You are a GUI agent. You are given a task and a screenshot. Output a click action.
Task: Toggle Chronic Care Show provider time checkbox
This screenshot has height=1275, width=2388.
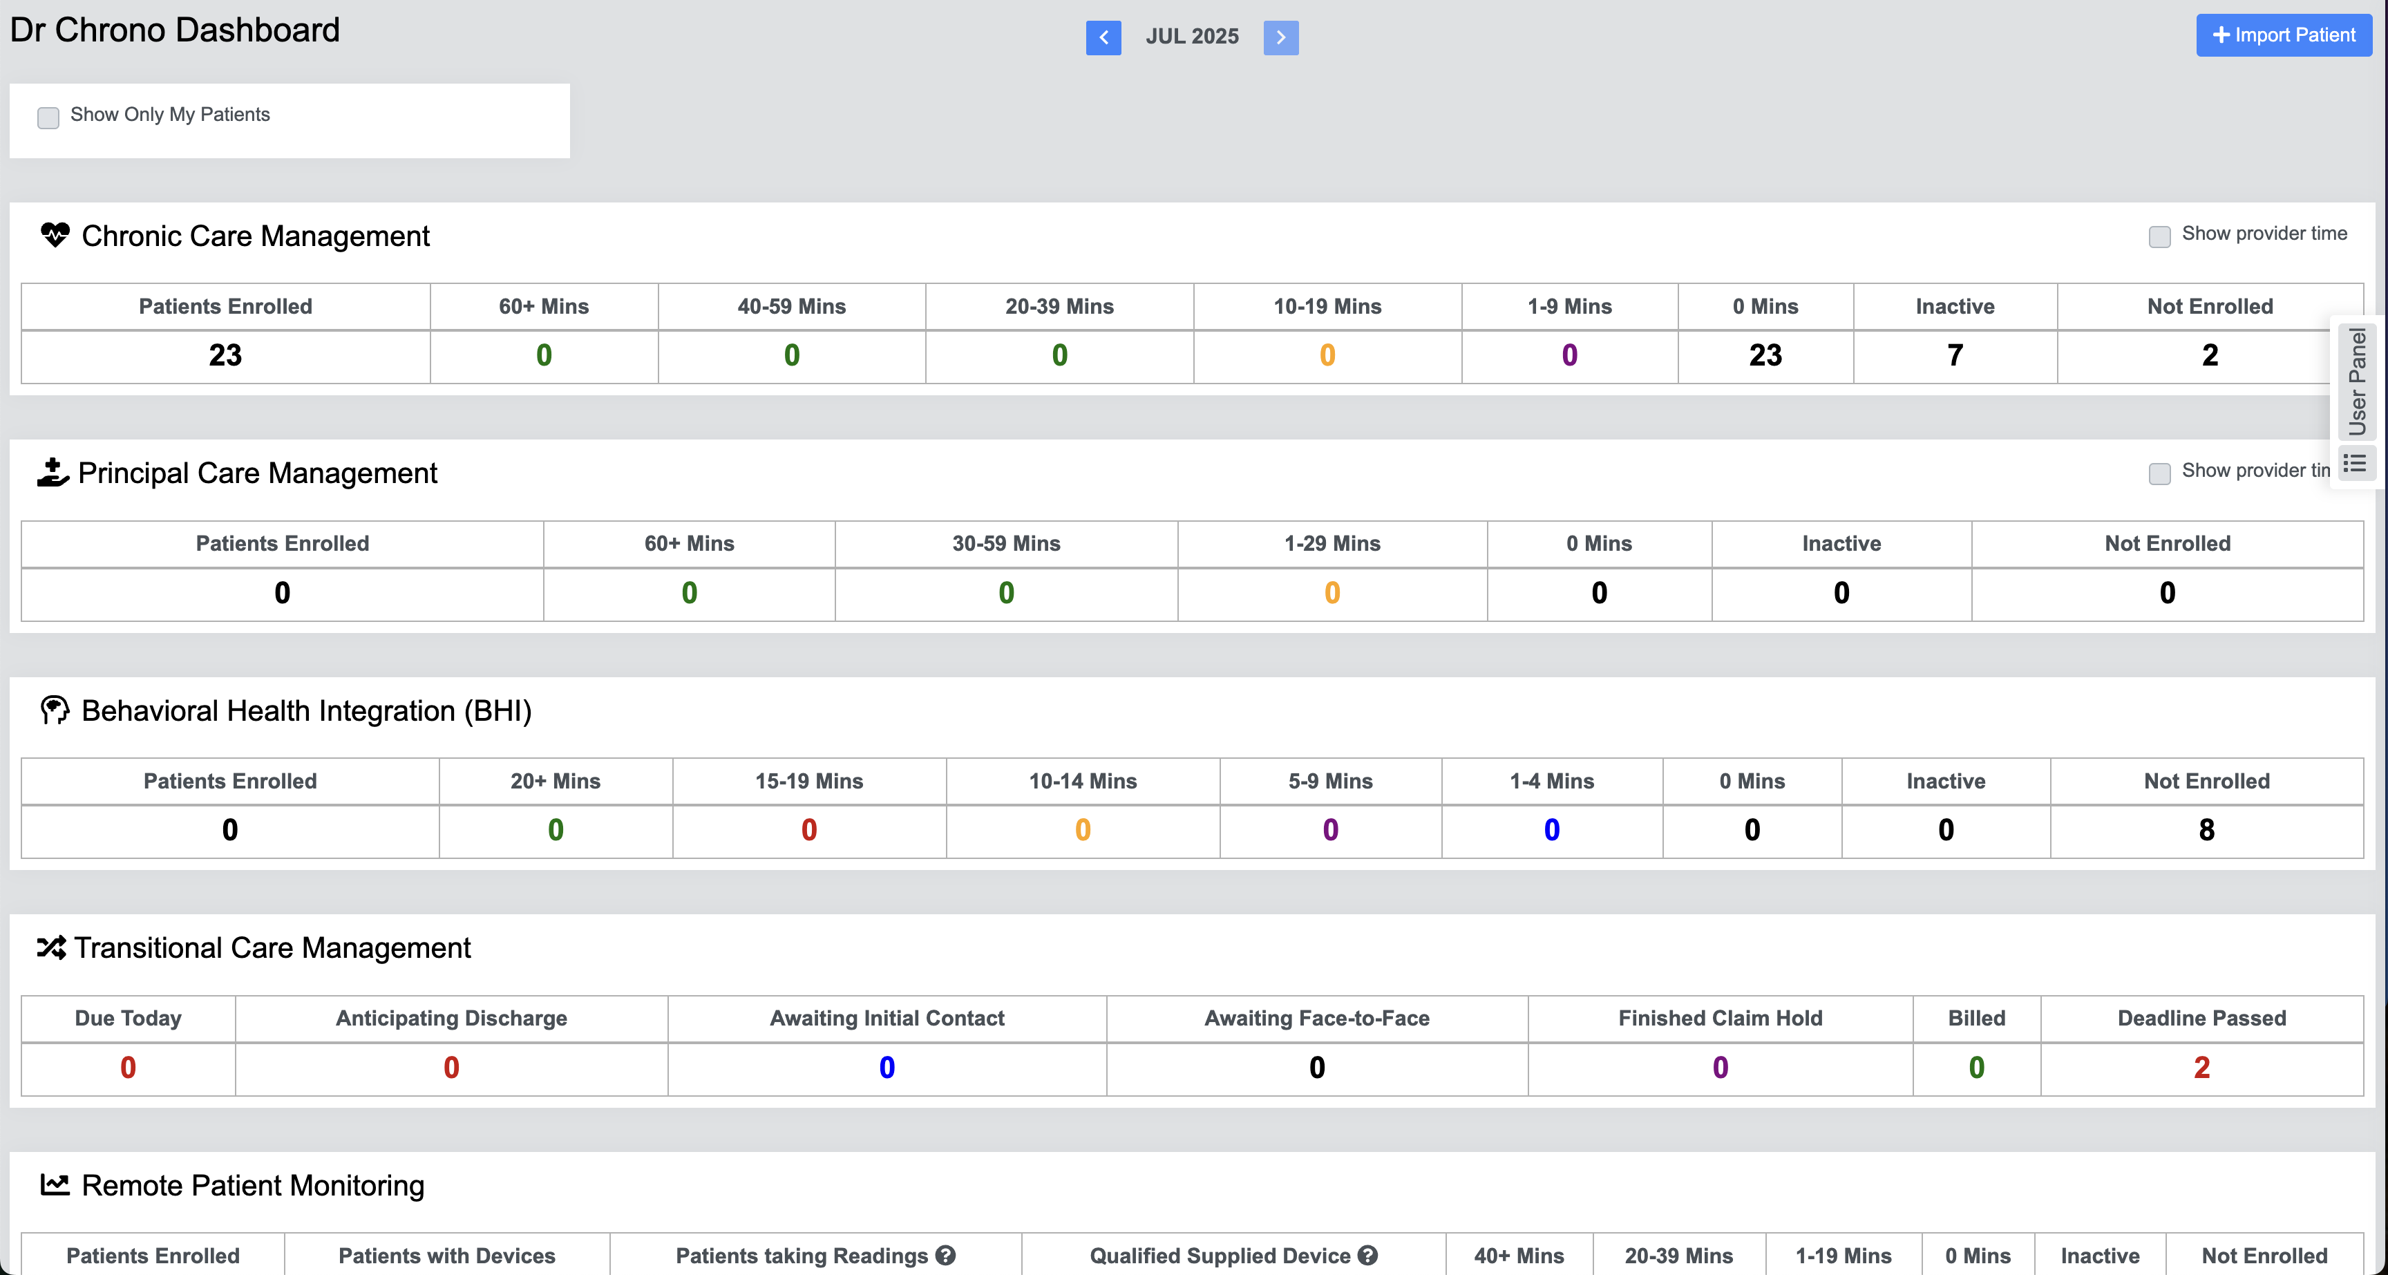tap(2160, 236)
